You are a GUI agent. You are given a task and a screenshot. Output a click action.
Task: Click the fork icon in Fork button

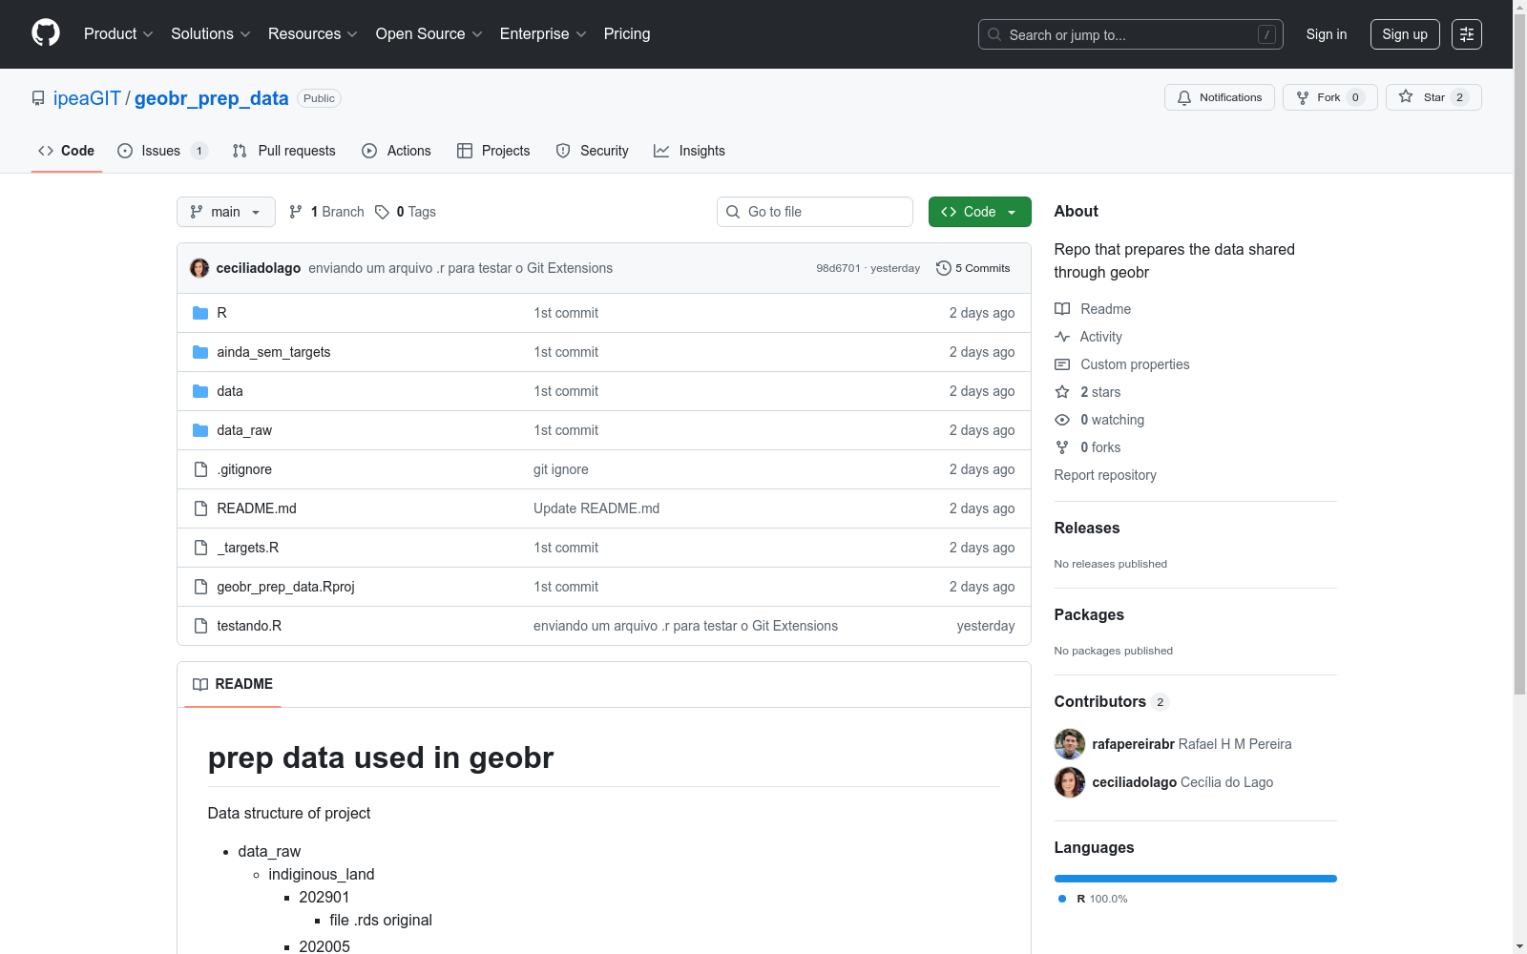[1303, 97]
